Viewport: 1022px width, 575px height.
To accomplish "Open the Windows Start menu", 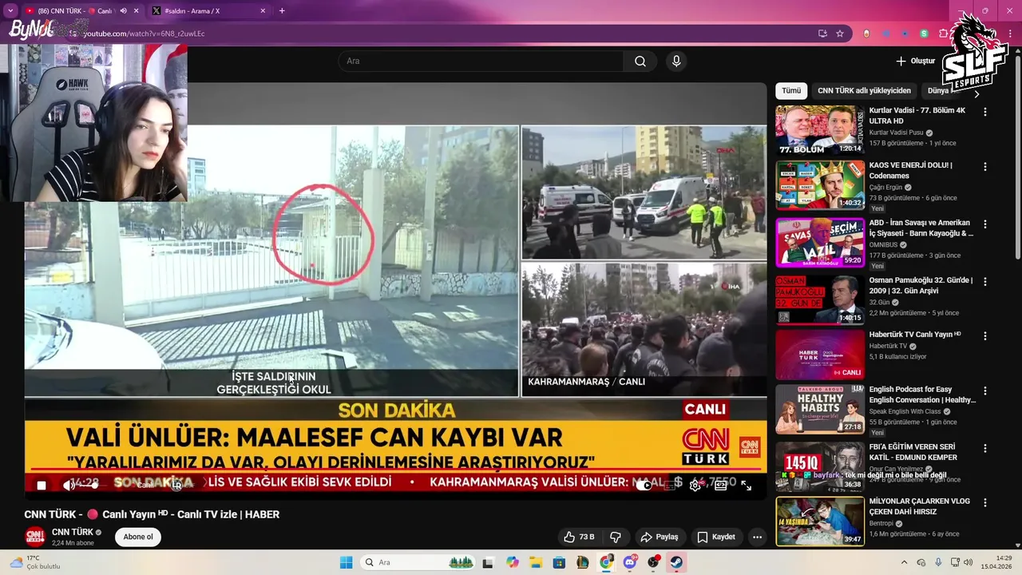I will tap(346, 562).
